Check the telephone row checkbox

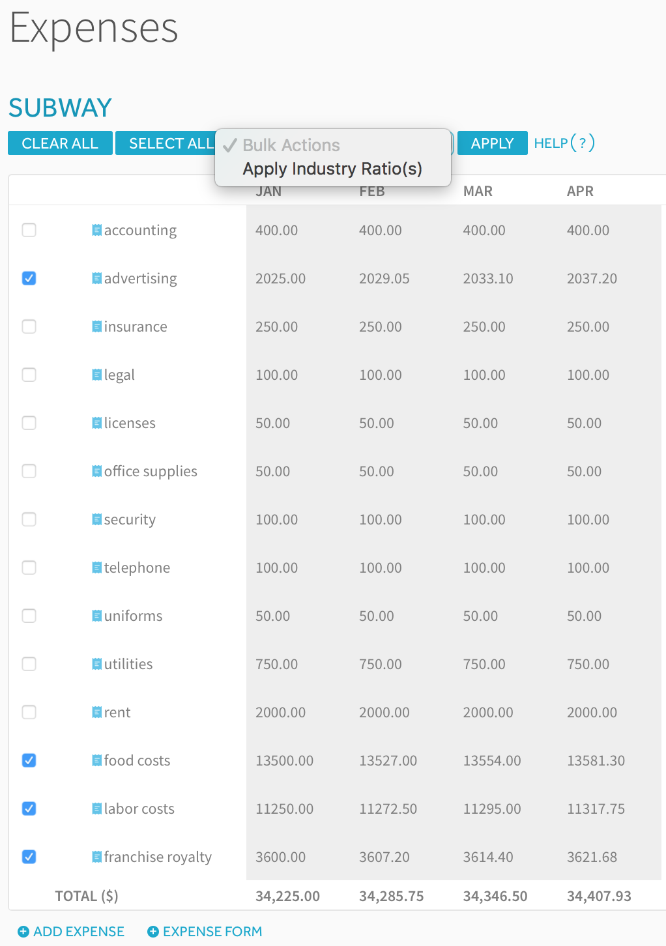point(29,567)
